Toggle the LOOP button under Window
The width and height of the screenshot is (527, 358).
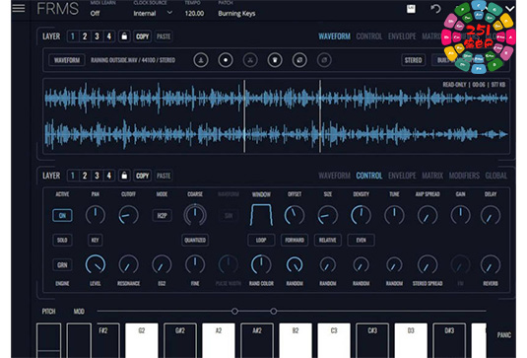click(261, 241)
